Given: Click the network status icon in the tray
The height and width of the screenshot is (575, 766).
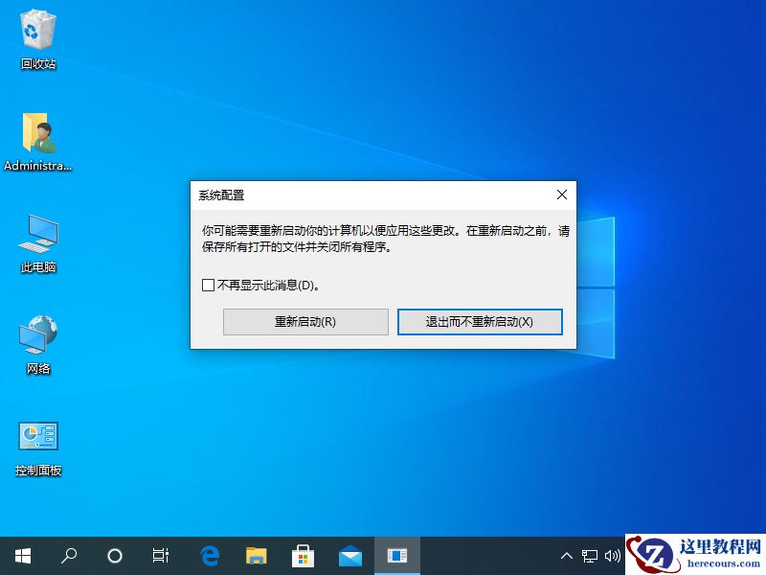Looking at the screenshot, I should pos(590,555).
